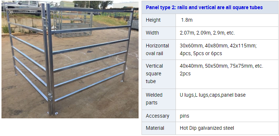The width and height of the screenshot is (279, 136).
Task: Click the '4pcs, 5pcs or 6pcs' line
Action: point(201,53)
